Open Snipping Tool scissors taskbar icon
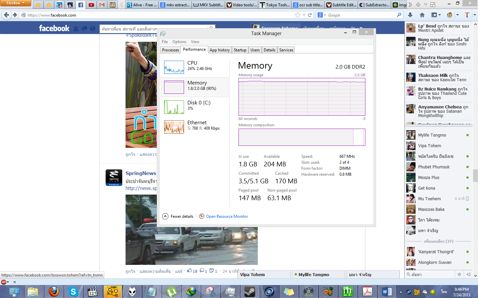The width and height of the screenshot is (478, 298). (210, 292)
